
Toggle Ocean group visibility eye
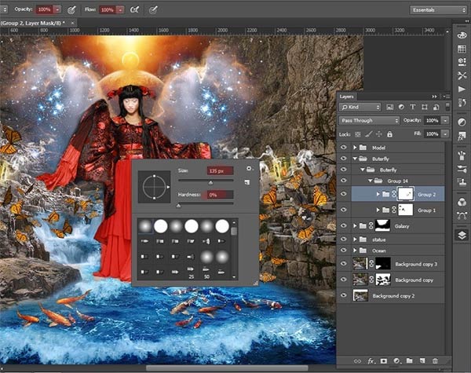(343, 250)
